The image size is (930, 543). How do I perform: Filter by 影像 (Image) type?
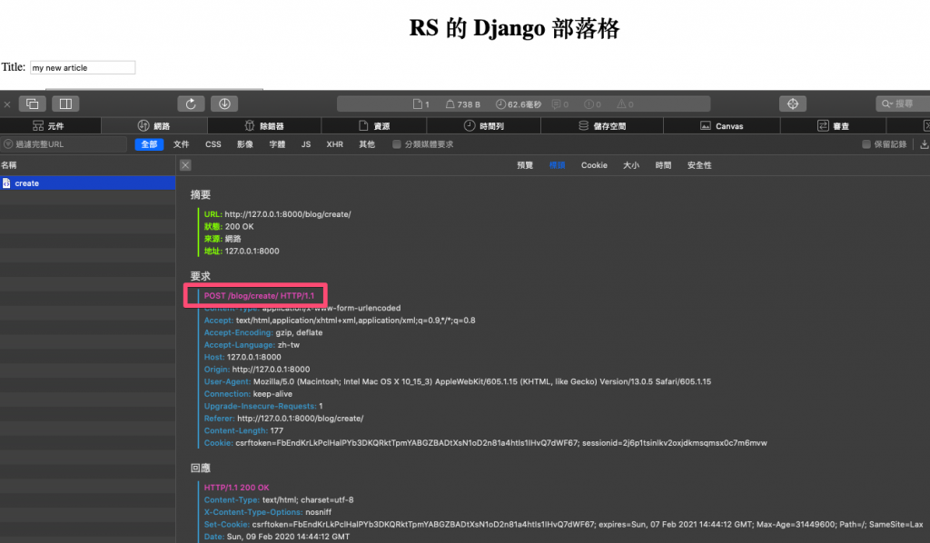pos(245,144)
